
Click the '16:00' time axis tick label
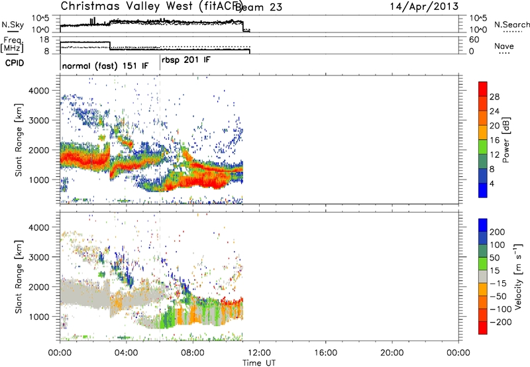point(325,353)
